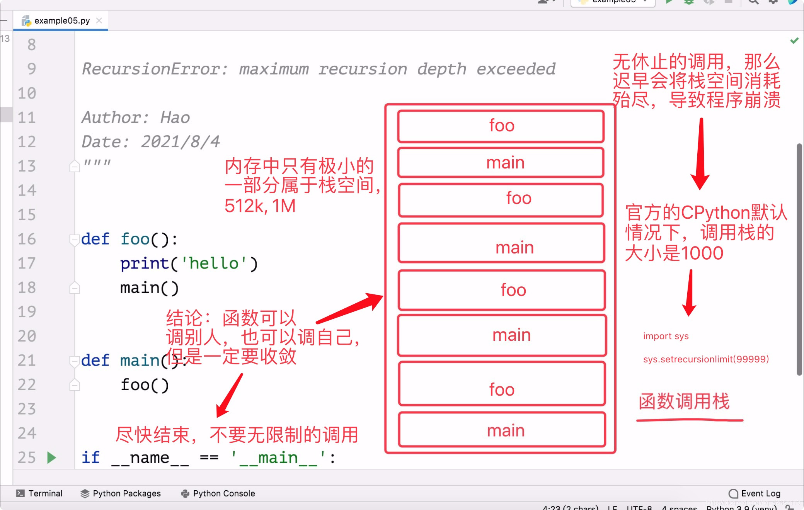The width and height of the screenshot is (804, 510).
Task: Collapse the docstring fold at line 13
Action: tap(74, 166)
